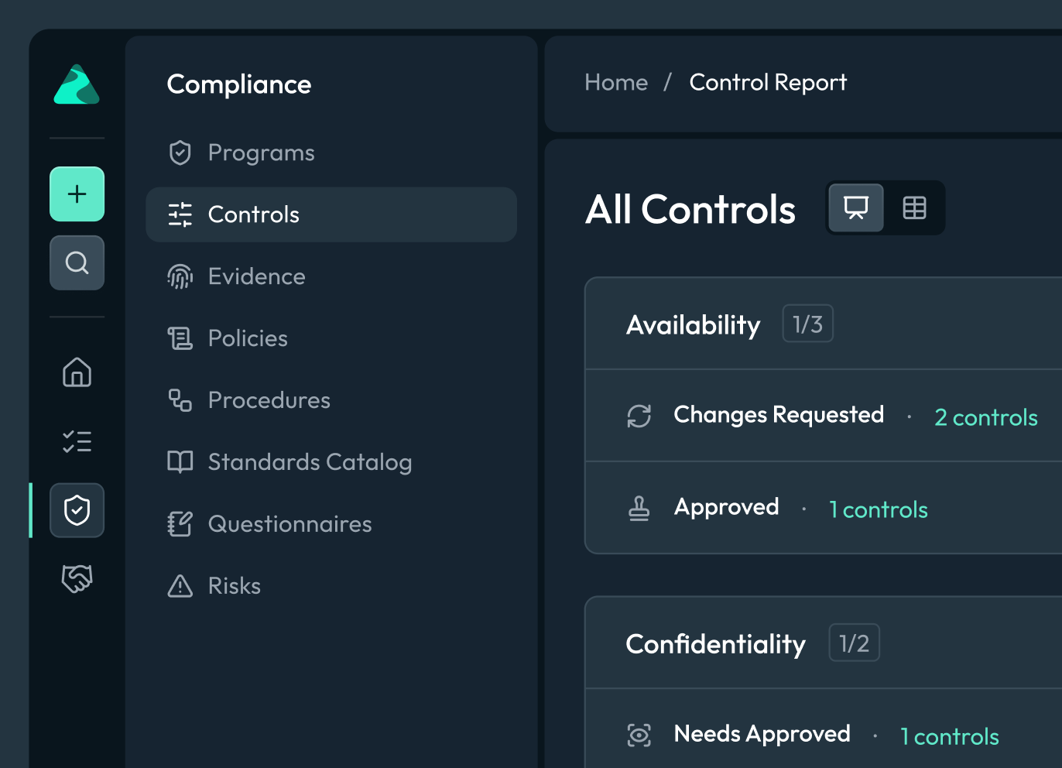Click the Compliance panel heading
Screen dimensions: 1062x768
coord(239,84)
